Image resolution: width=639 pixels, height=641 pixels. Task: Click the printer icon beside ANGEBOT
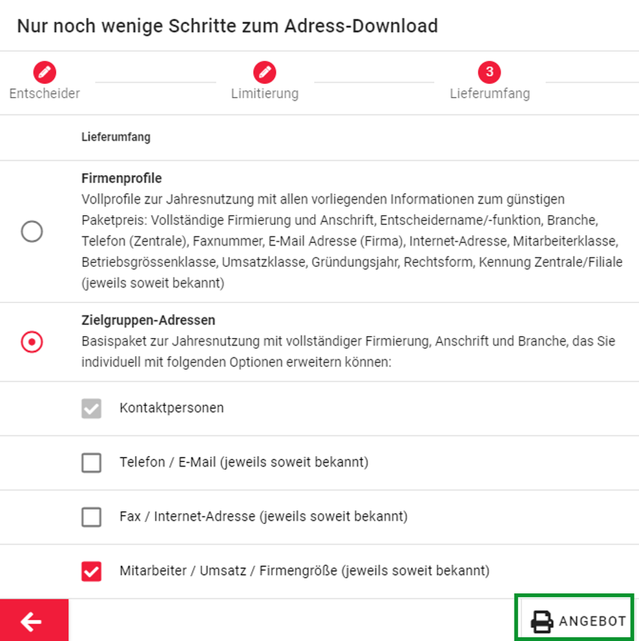pos(541,622)
